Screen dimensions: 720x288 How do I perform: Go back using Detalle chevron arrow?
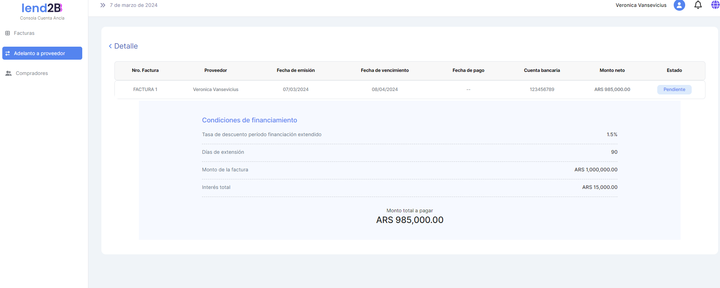[x=110, y=46]
